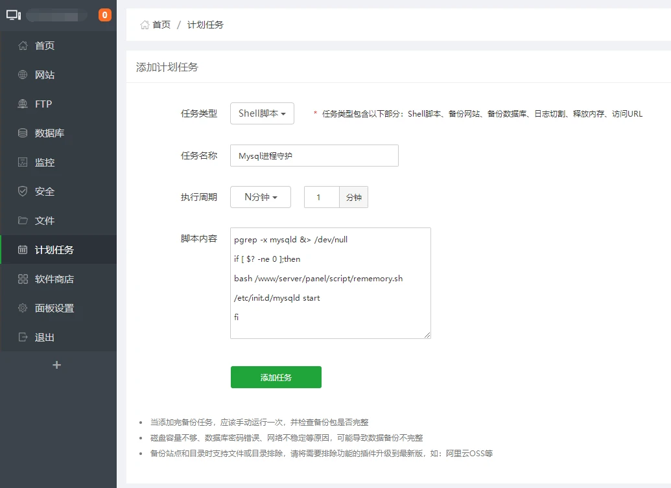Open the N分钟 execution cycle dropdown
This screenshot has height=488, width=671.
260,197
